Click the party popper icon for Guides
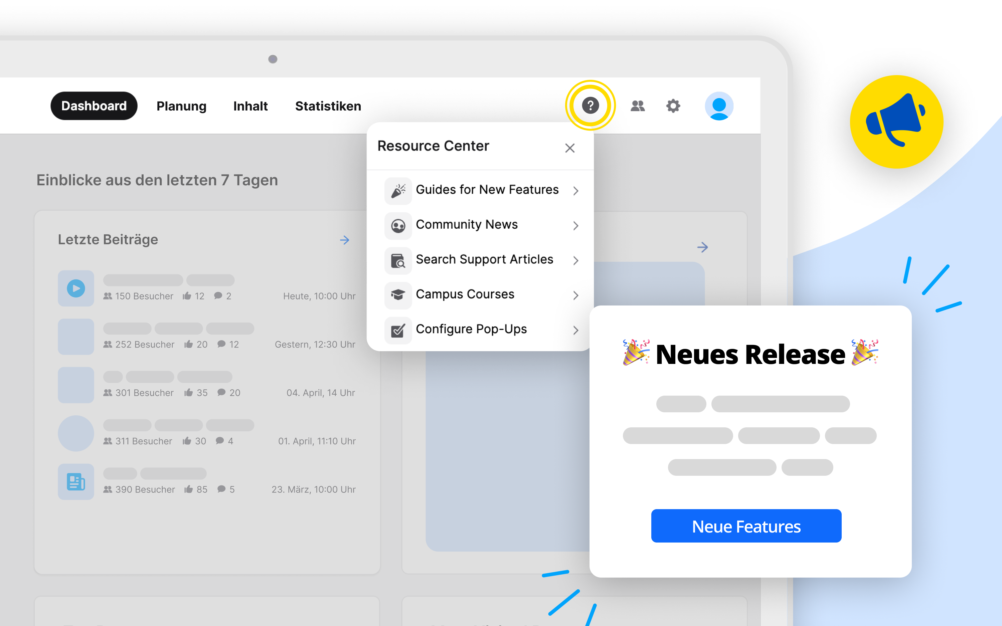Screen dimensions: 1002x626 point(398,191)
